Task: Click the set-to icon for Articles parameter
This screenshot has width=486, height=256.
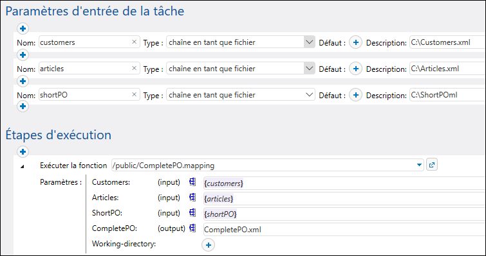Action: point(192,198)
